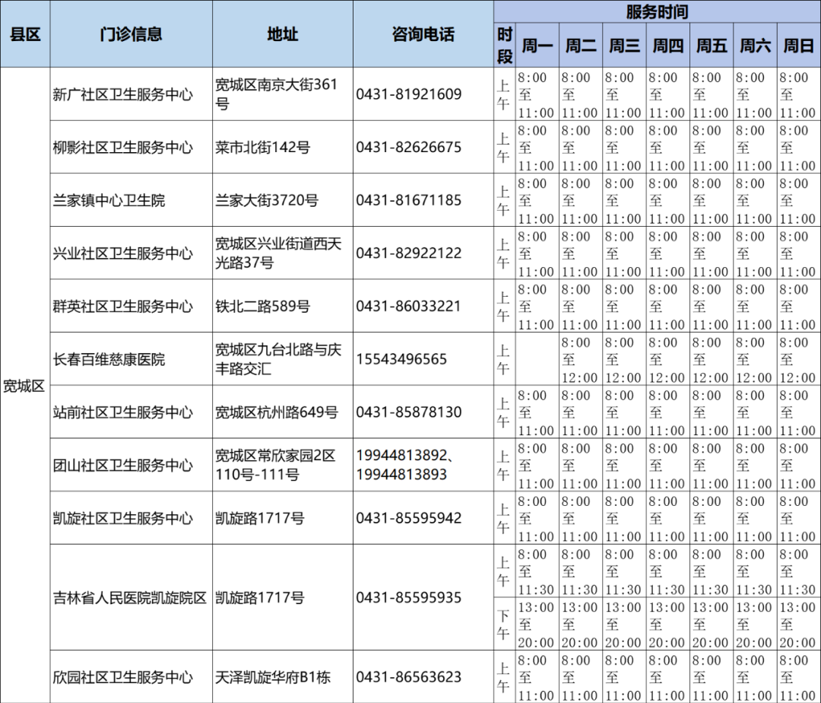
Task: Click the 下午 time period cell
Action: pyautogui.click(x=504, y=624)
